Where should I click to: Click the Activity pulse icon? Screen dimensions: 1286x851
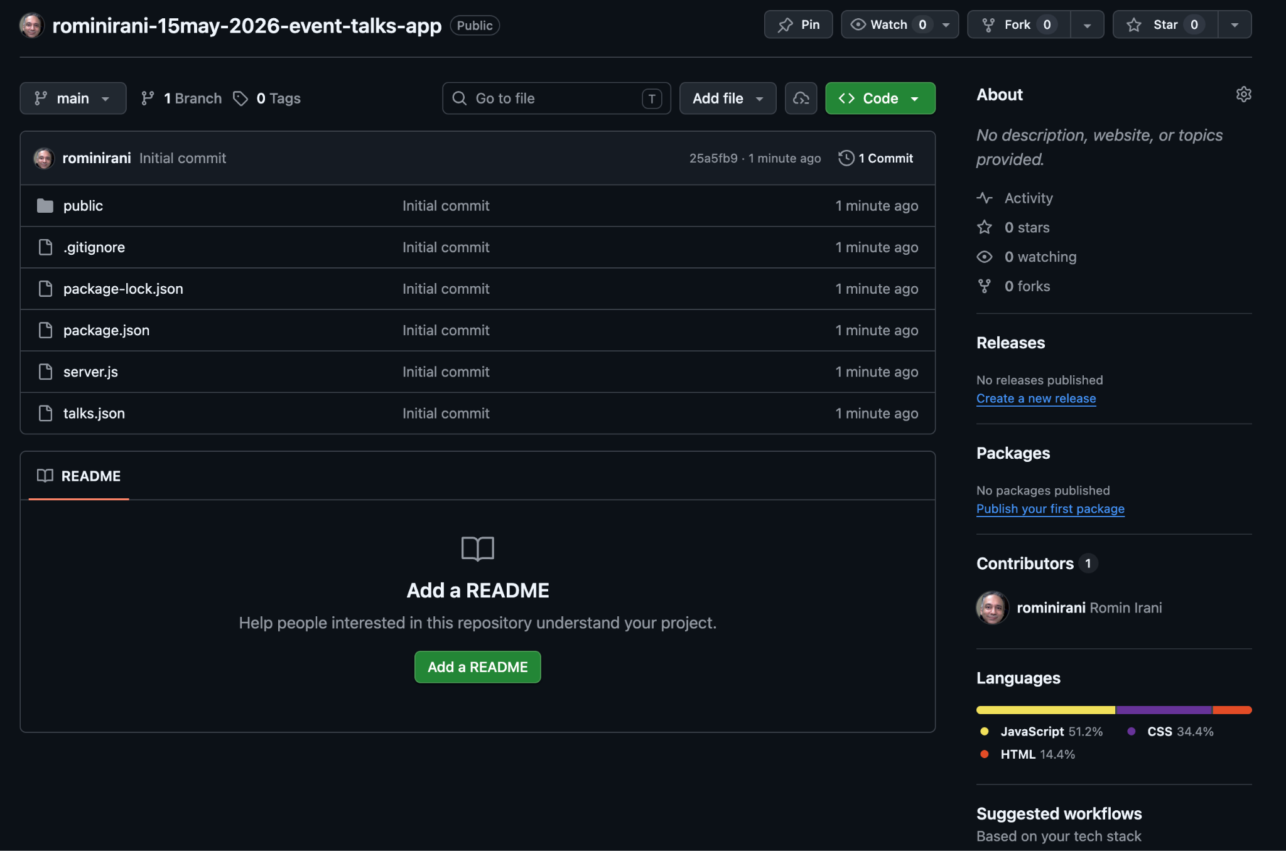[x=984, y=198]
